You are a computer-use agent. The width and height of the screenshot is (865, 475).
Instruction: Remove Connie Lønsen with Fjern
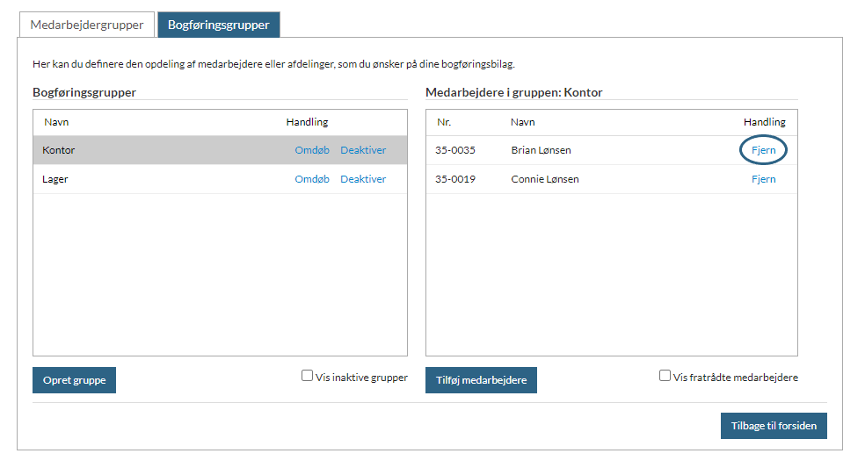pyautogui.click(x=763, y=179)
